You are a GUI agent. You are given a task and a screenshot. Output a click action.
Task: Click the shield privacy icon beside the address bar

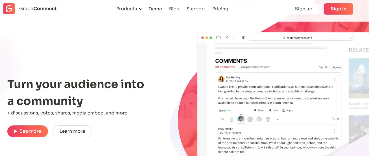pyautogui.click(x=244, y=38)
